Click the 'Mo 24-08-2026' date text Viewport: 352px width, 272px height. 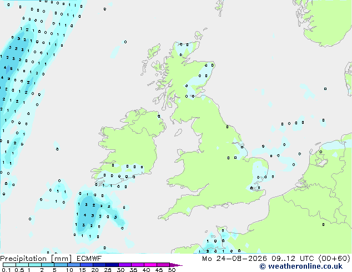[234, 259]
